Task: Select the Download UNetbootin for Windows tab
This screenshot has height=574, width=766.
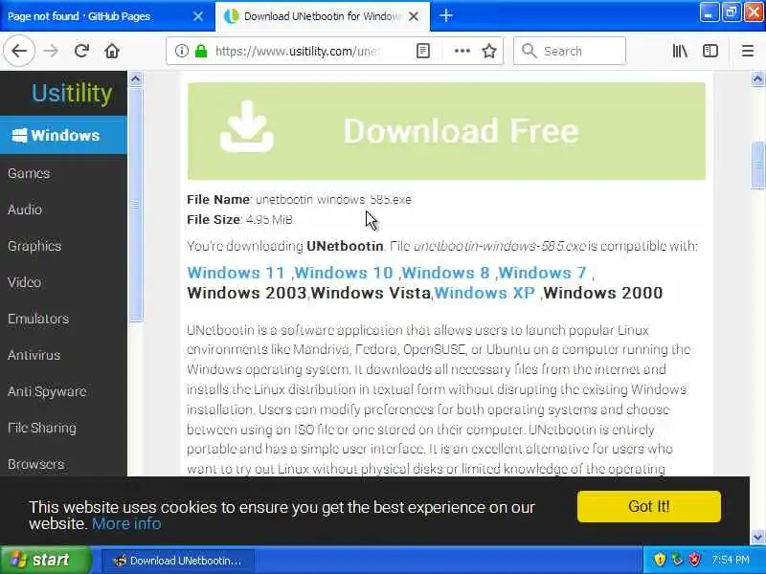Action: click(323, 16)
